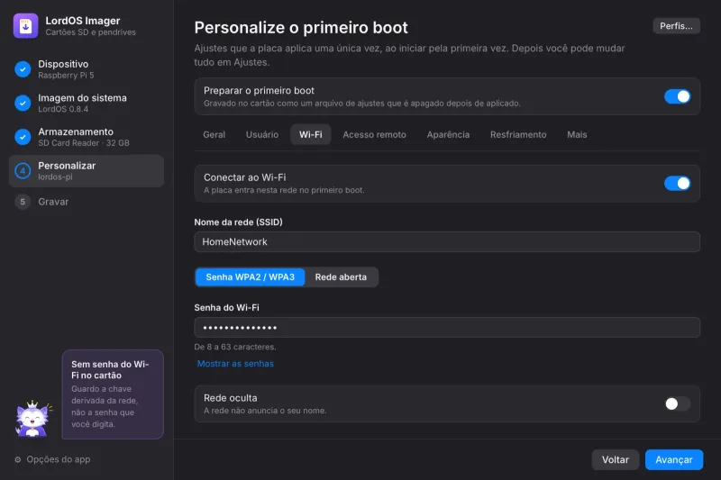This screenshot has width=721, height=480.
Task: Click the LordOS Imager app logo icon
Action: click(x=26, y=26)
